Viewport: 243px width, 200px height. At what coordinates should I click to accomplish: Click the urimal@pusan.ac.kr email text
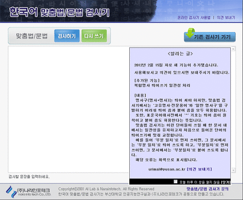coord(167,169)
